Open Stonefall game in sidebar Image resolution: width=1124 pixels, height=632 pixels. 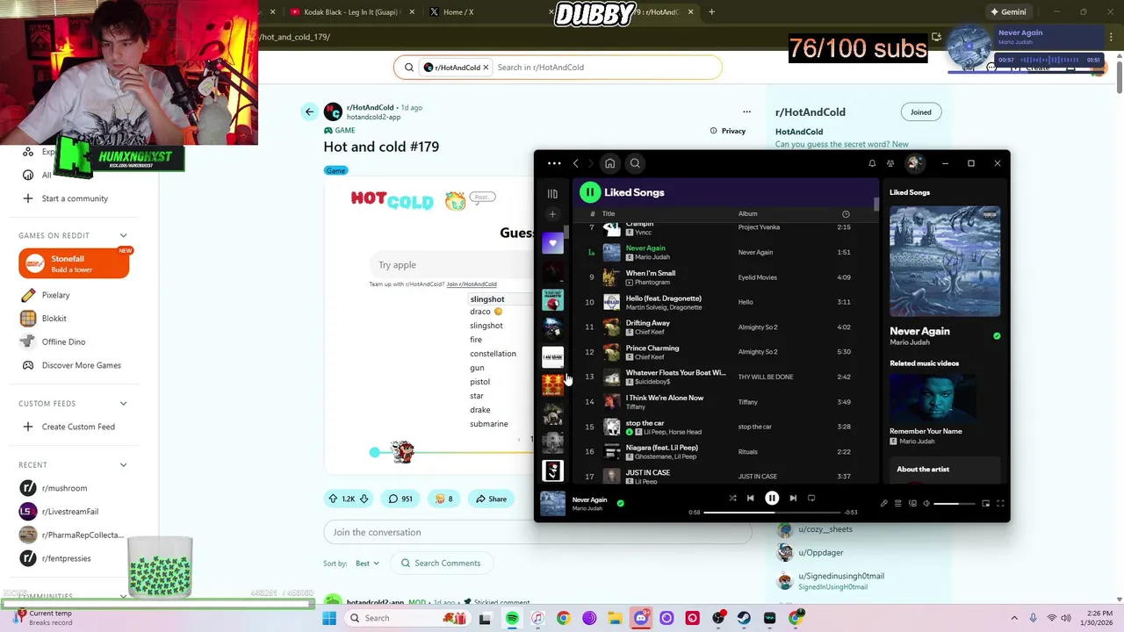(x=74, y=264)
